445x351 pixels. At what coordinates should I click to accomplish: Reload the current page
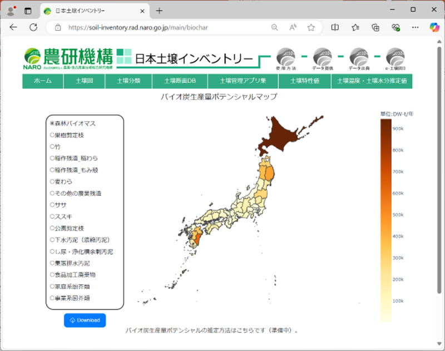click(x=33, y=27)
